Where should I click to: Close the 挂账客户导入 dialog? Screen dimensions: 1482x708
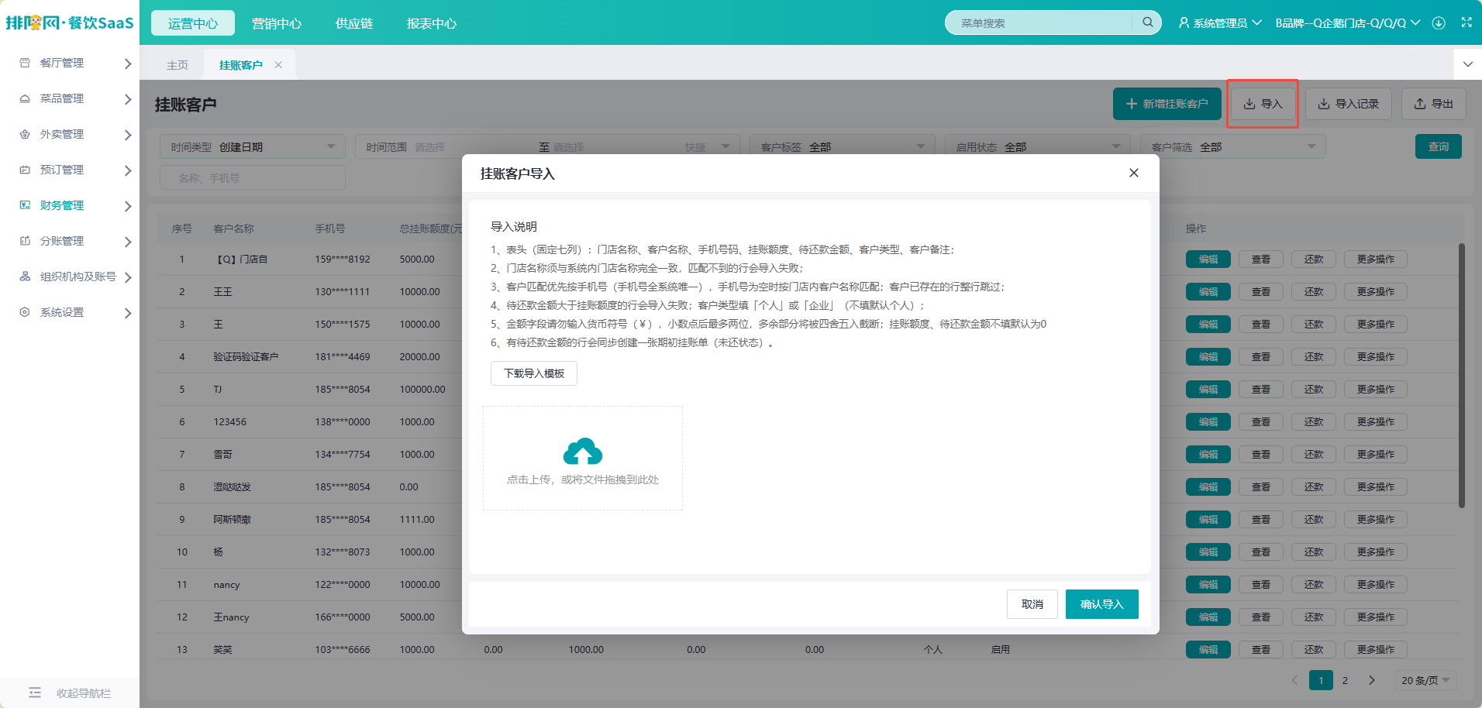(x=1134, y=173)
